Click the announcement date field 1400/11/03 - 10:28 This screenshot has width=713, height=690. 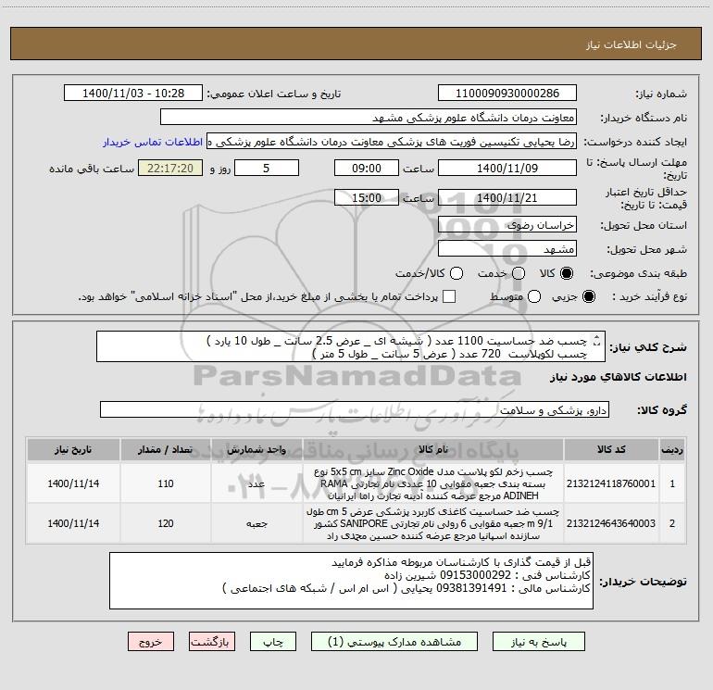coord(133,94)
